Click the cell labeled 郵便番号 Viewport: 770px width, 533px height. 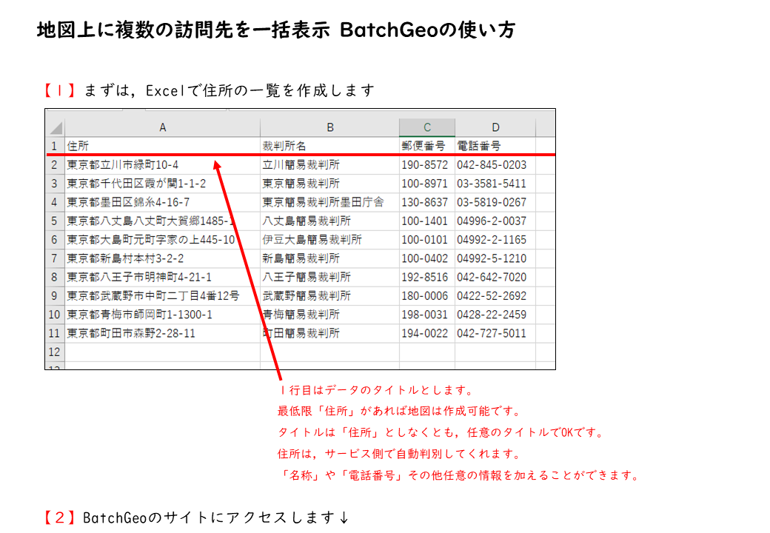(x=427, y=146)
